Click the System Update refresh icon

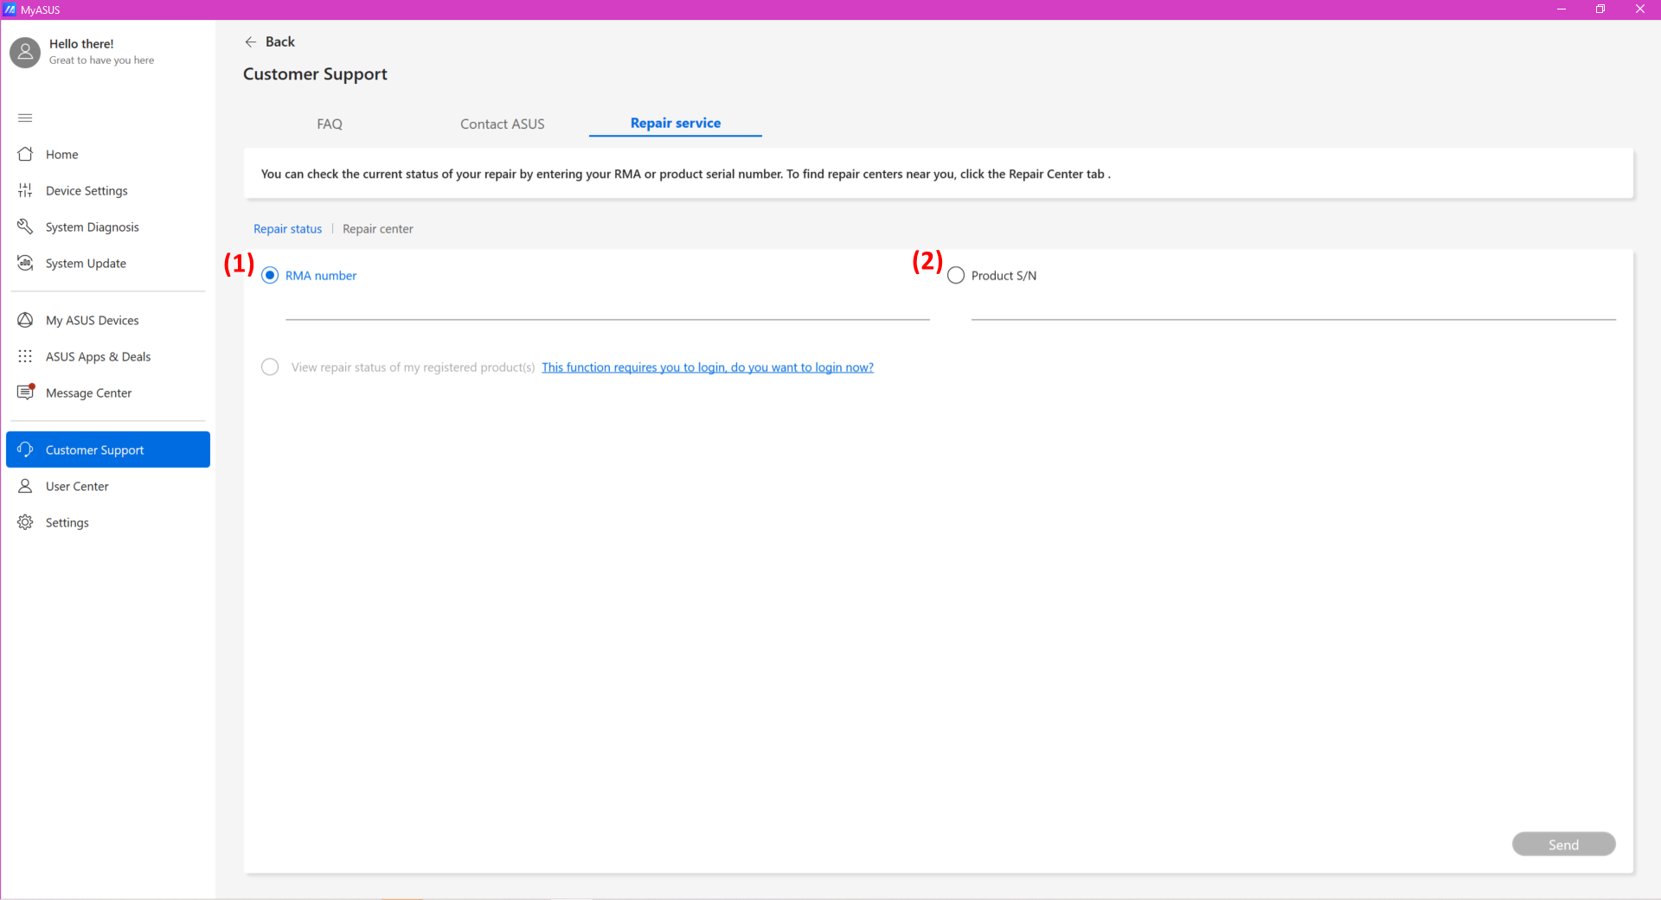point(25,263)
